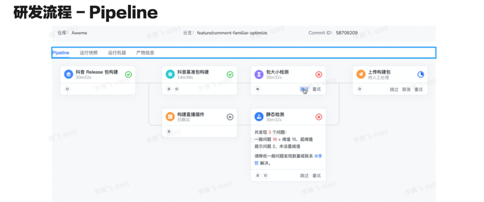The width and height of the screenshot is (484, 202).
Task: Click 跳过 on the 静态检测 card
Action: click(304, 176)
